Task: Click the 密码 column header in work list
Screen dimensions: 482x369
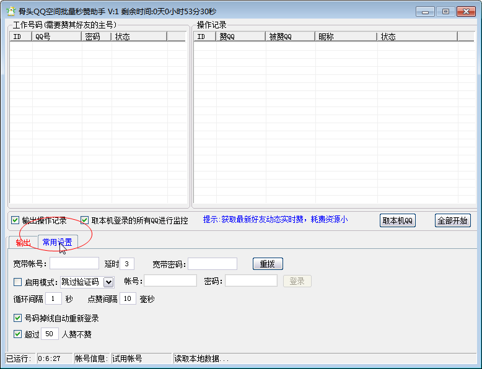Action: tap(97, 37)
